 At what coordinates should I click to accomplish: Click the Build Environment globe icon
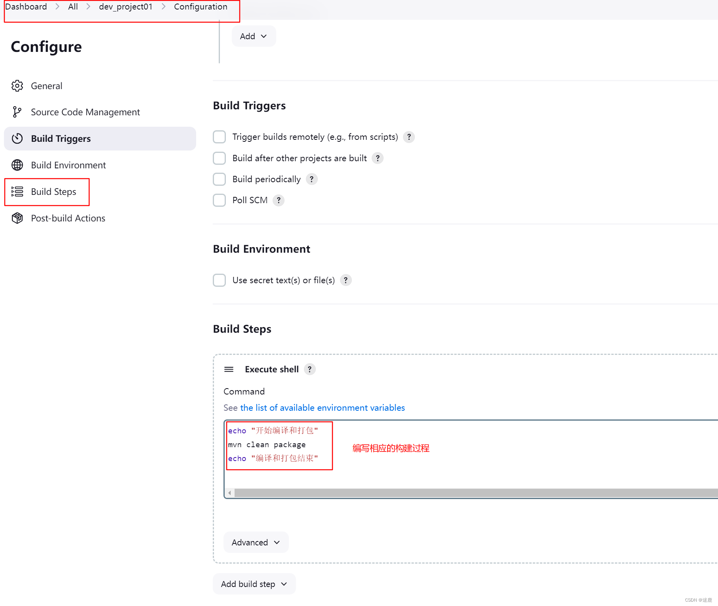tap(17, 165)
